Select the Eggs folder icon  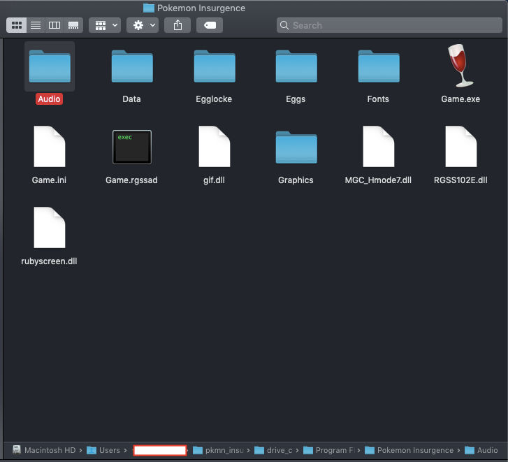point(296,66)
